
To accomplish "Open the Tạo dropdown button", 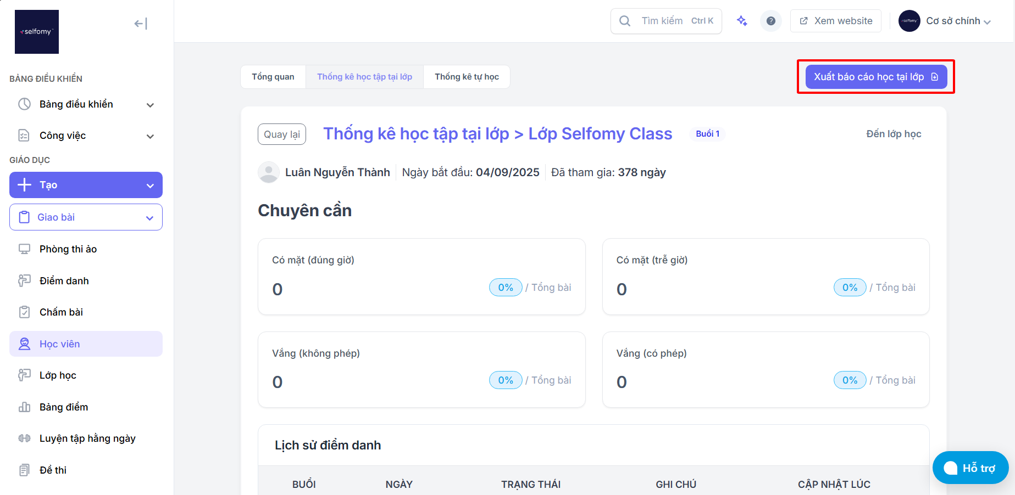I will tap(86, 185).
